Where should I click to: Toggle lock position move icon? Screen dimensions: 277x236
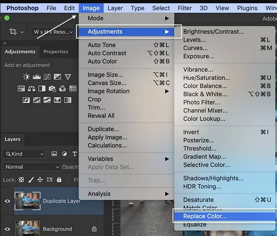[x=40, y=180]
